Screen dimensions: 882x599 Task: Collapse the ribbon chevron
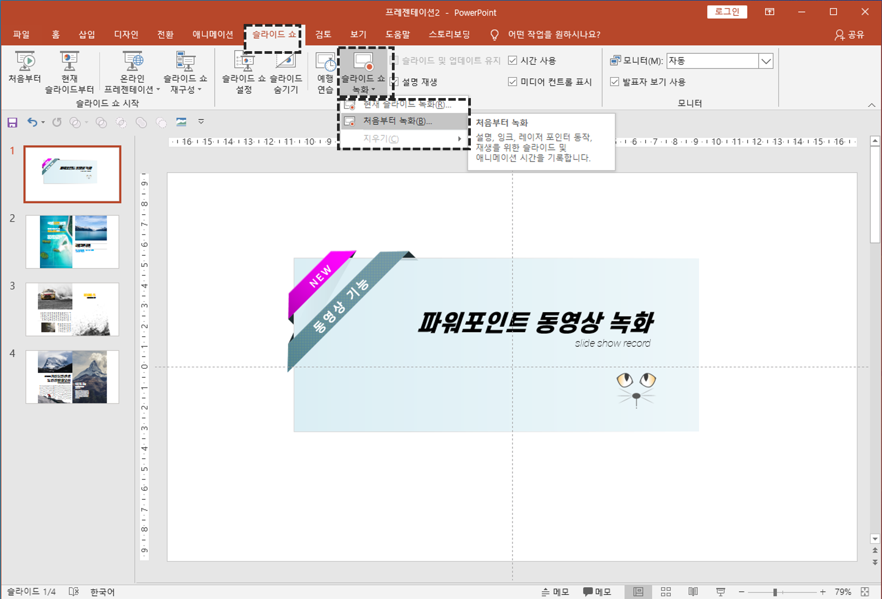(871, 105)
